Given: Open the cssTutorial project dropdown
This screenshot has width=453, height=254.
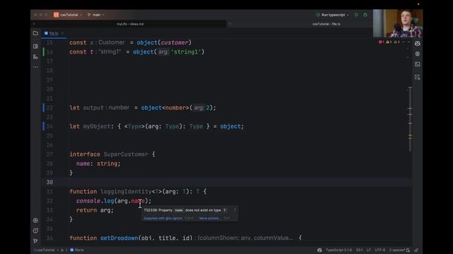Looking at the screenshot, I should pyautogui.click(x=71, y=15).
